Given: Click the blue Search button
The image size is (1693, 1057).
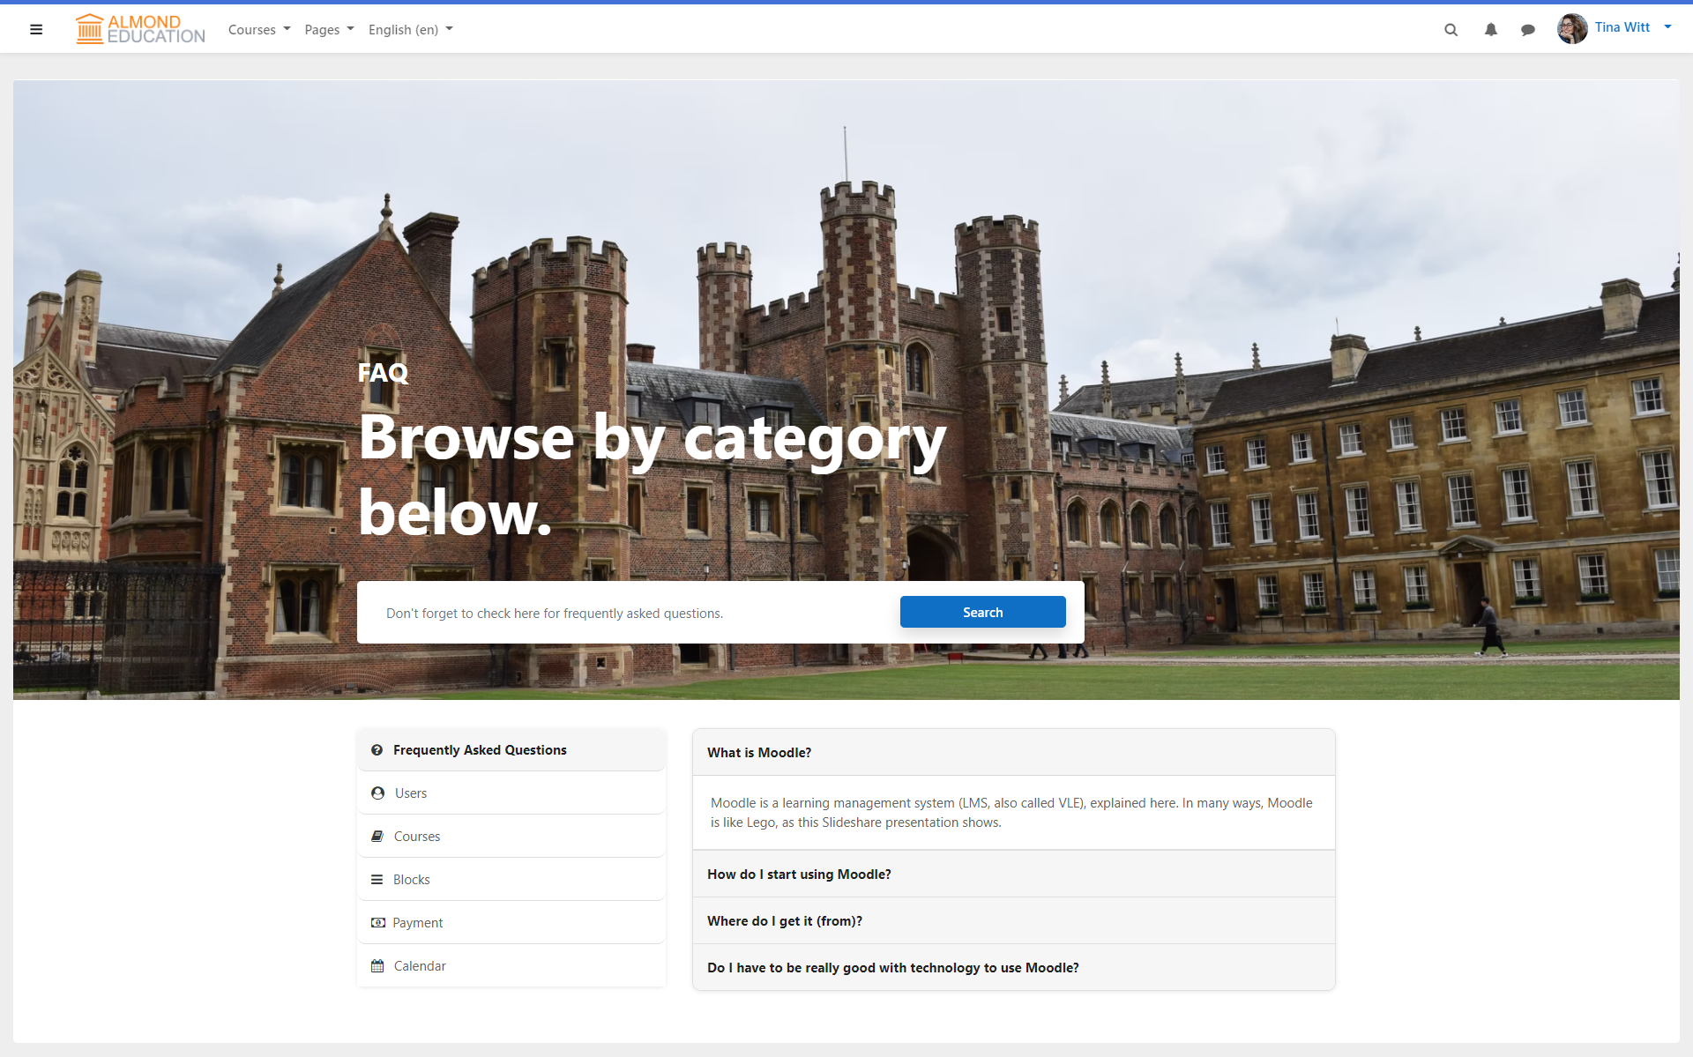Looking at the screenshot, I should point(982,612).
